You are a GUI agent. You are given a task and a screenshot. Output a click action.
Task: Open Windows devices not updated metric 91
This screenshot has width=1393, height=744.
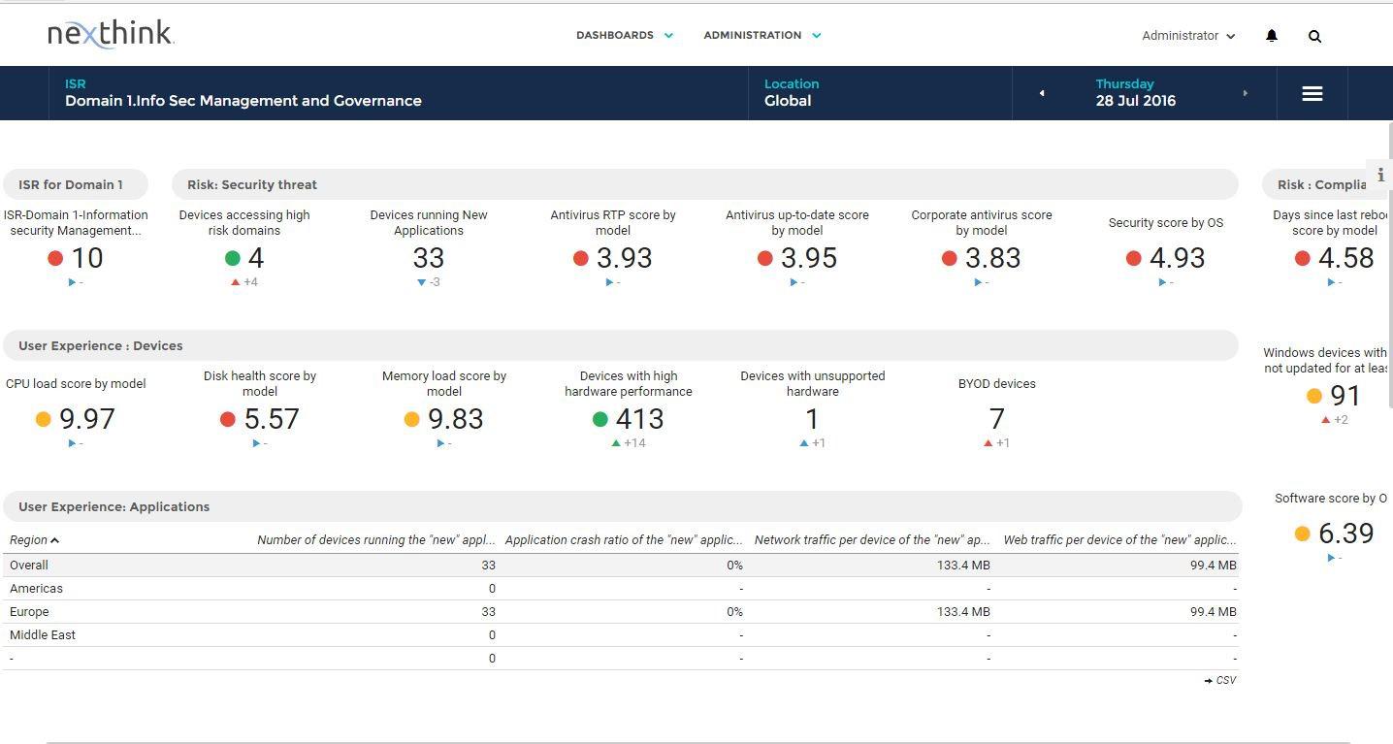pyautogui.click(x=1327, y=388)
